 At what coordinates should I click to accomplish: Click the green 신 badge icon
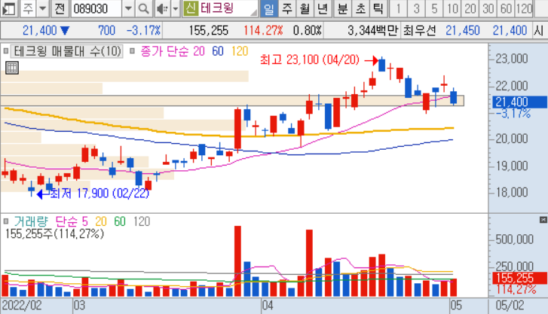tap(191, 8)
